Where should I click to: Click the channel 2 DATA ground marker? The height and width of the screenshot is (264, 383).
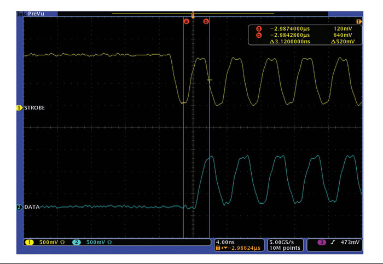coord(19,208)
